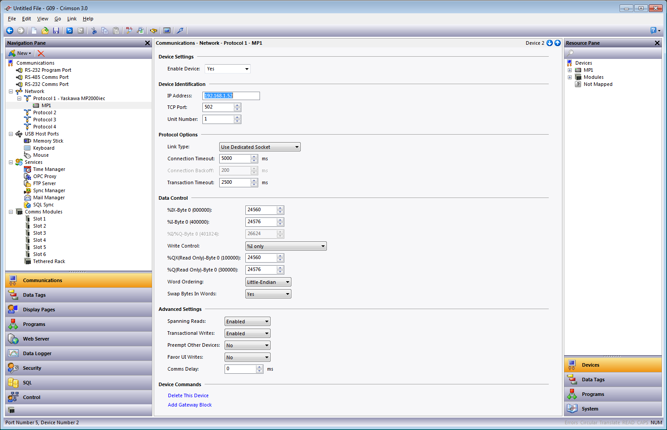Screen dimensions: 667x430
Task: Open the Control section
Action: [79, 397]
